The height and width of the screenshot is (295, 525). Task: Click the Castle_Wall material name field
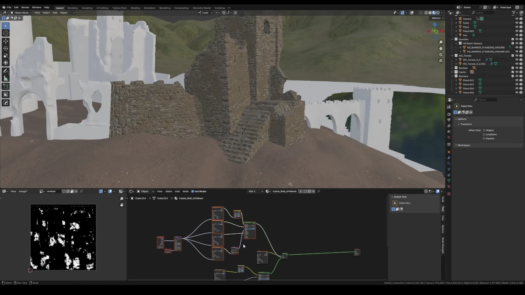(x=284, y=191)
